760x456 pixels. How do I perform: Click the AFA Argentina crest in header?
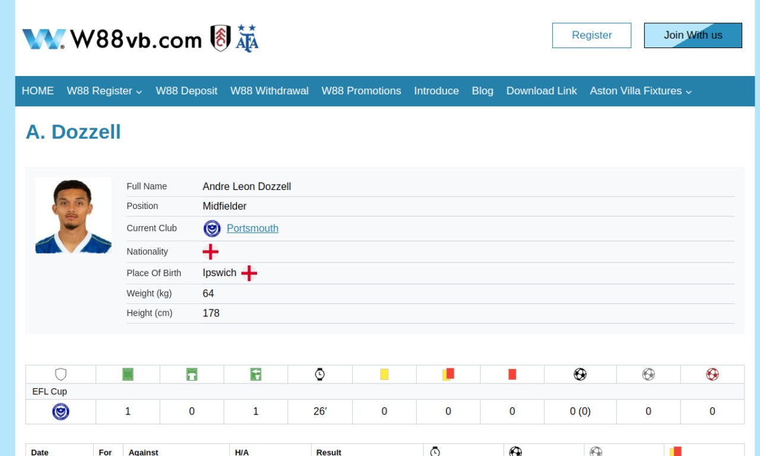click(247, 38)
